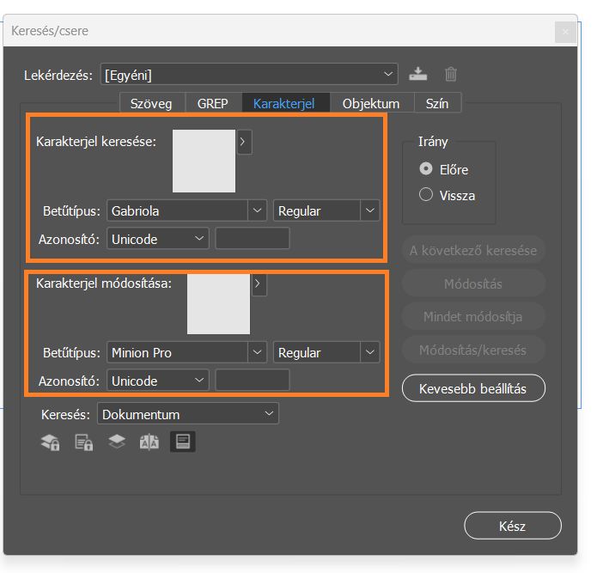Delete the query using the trash icon
Screen dimensions: 597x573
pos(450,74)
